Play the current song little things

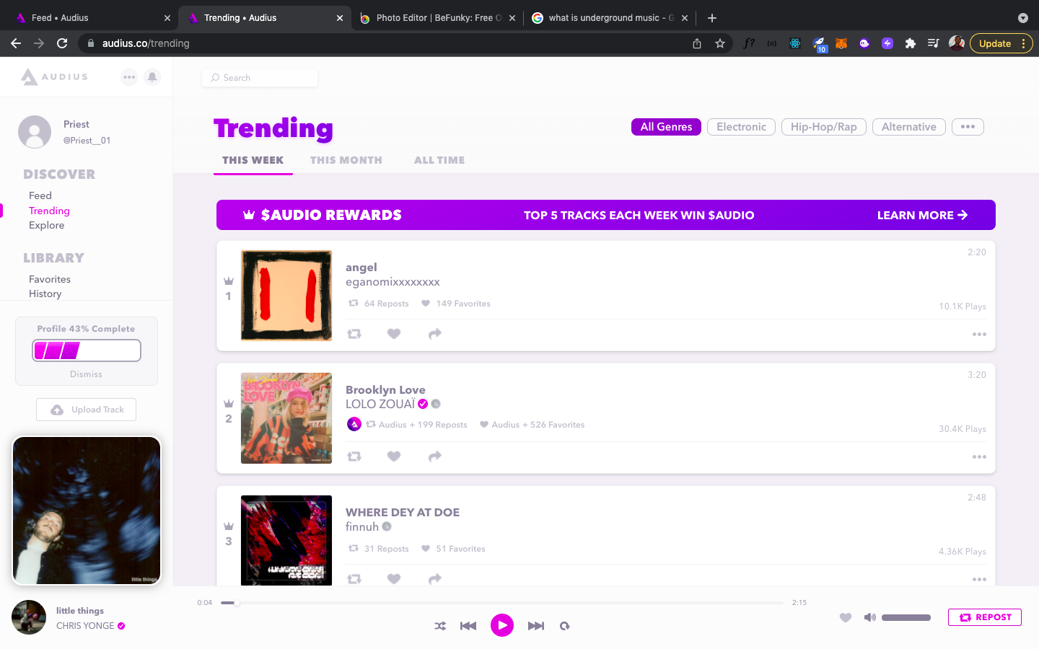click(502, 625)
